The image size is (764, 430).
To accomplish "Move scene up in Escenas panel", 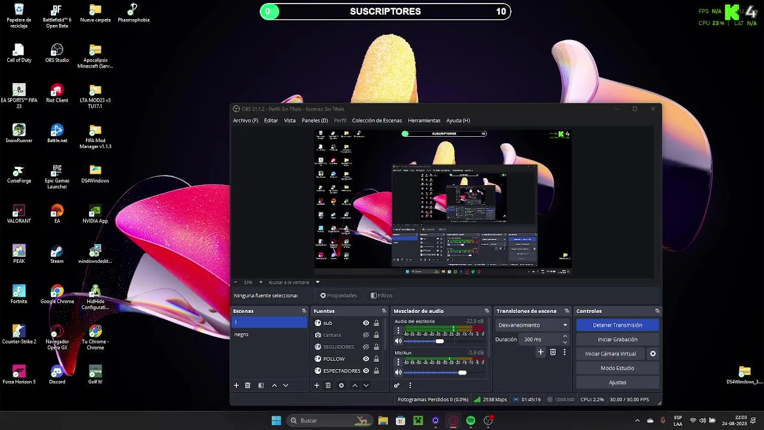I will click(275, 386).
